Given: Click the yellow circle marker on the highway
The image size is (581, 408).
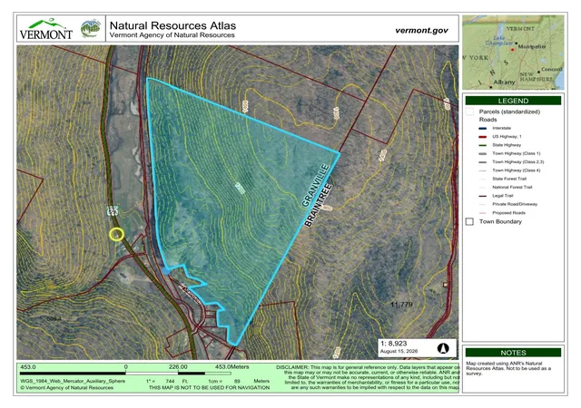Looking at the screenshot, I should (x=116, y=234).
